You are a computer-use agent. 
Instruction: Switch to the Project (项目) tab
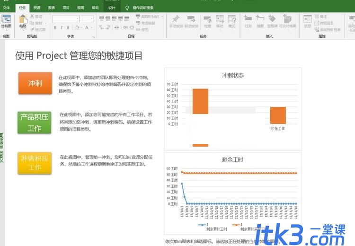coord(66,8)
